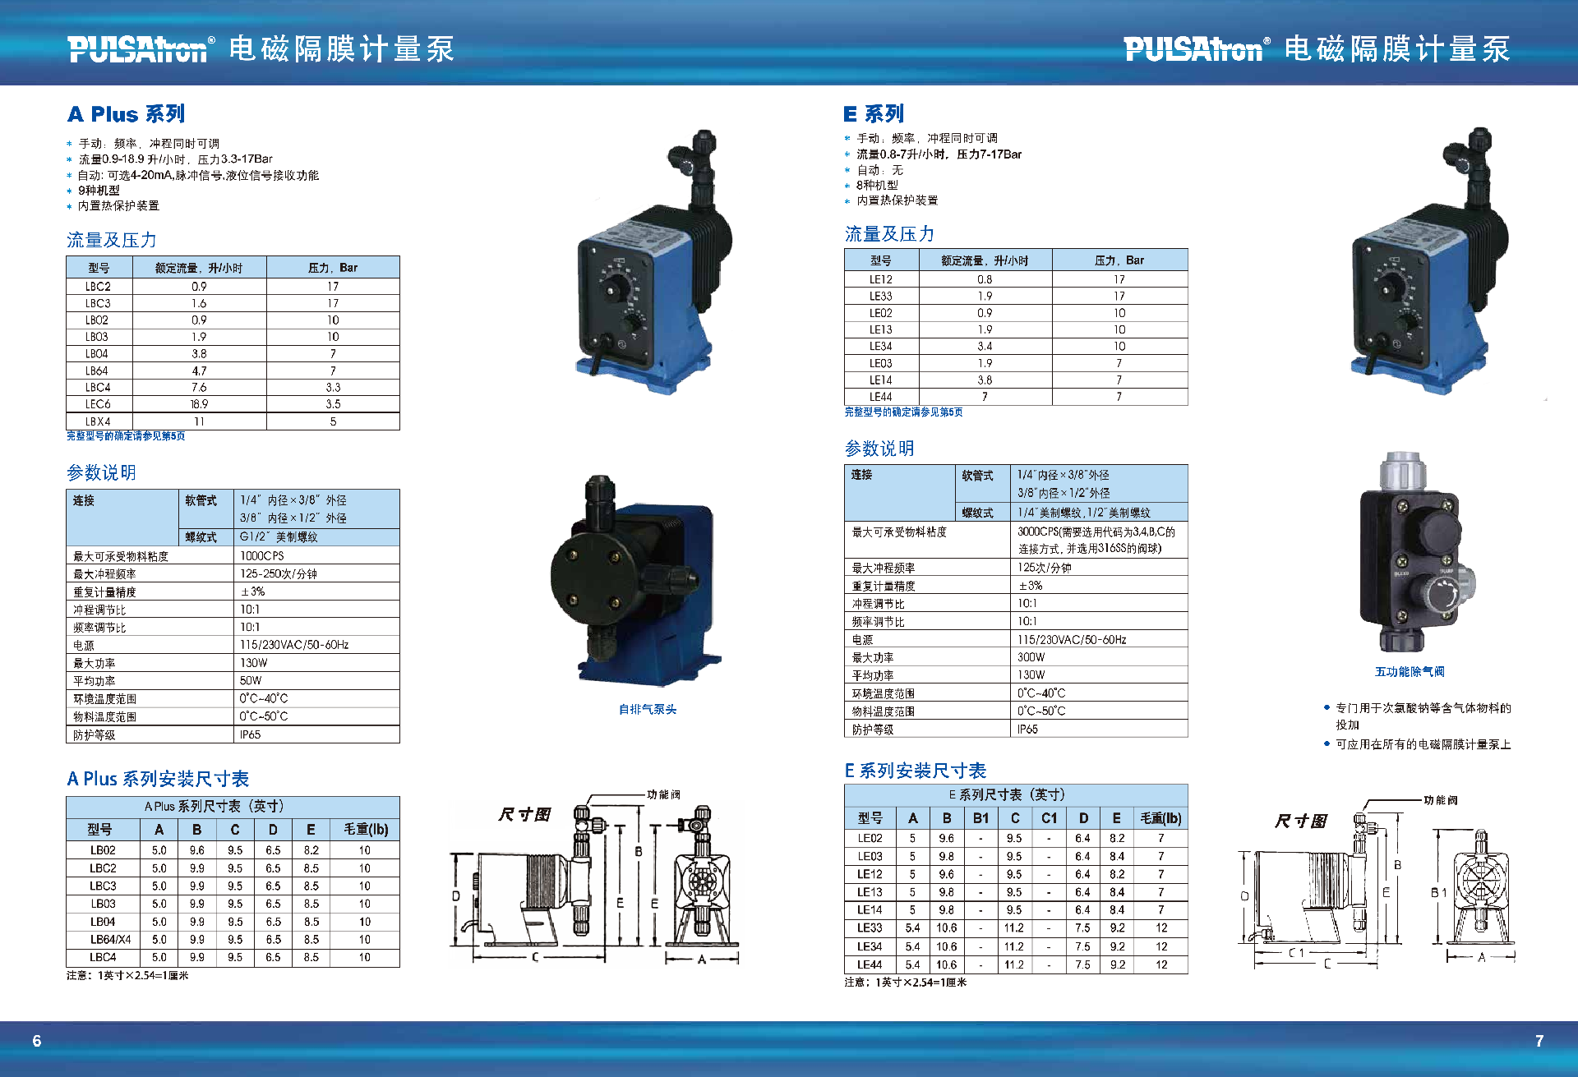Screen dimensions: 1578x1077
Task: Click the C1 column header in E table
Action: (1050, 818)
